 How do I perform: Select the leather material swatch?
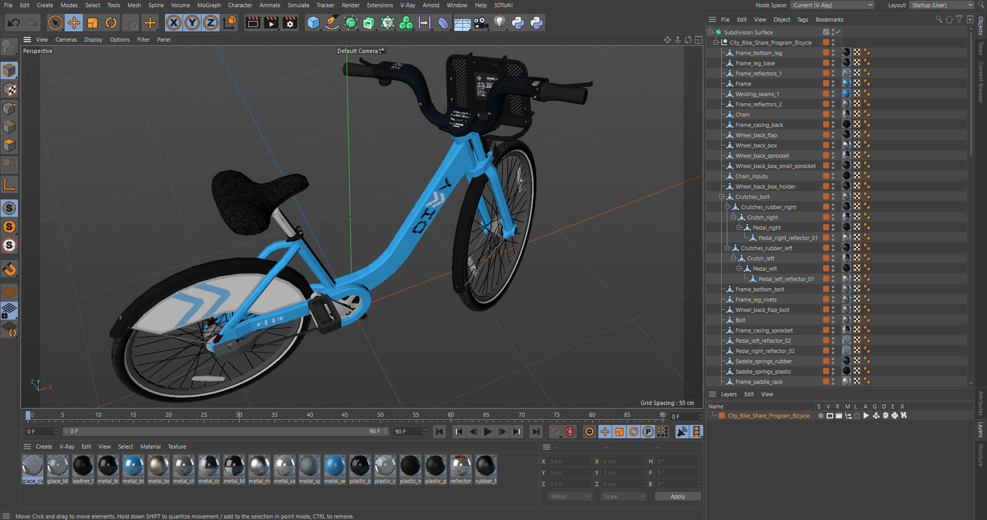83,469
